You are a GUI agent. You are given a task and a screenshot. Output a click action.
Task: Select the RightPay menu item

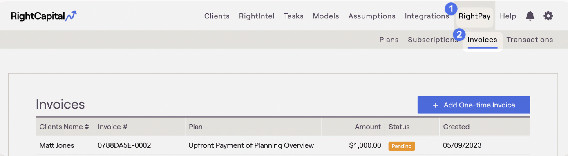point(474,16)
